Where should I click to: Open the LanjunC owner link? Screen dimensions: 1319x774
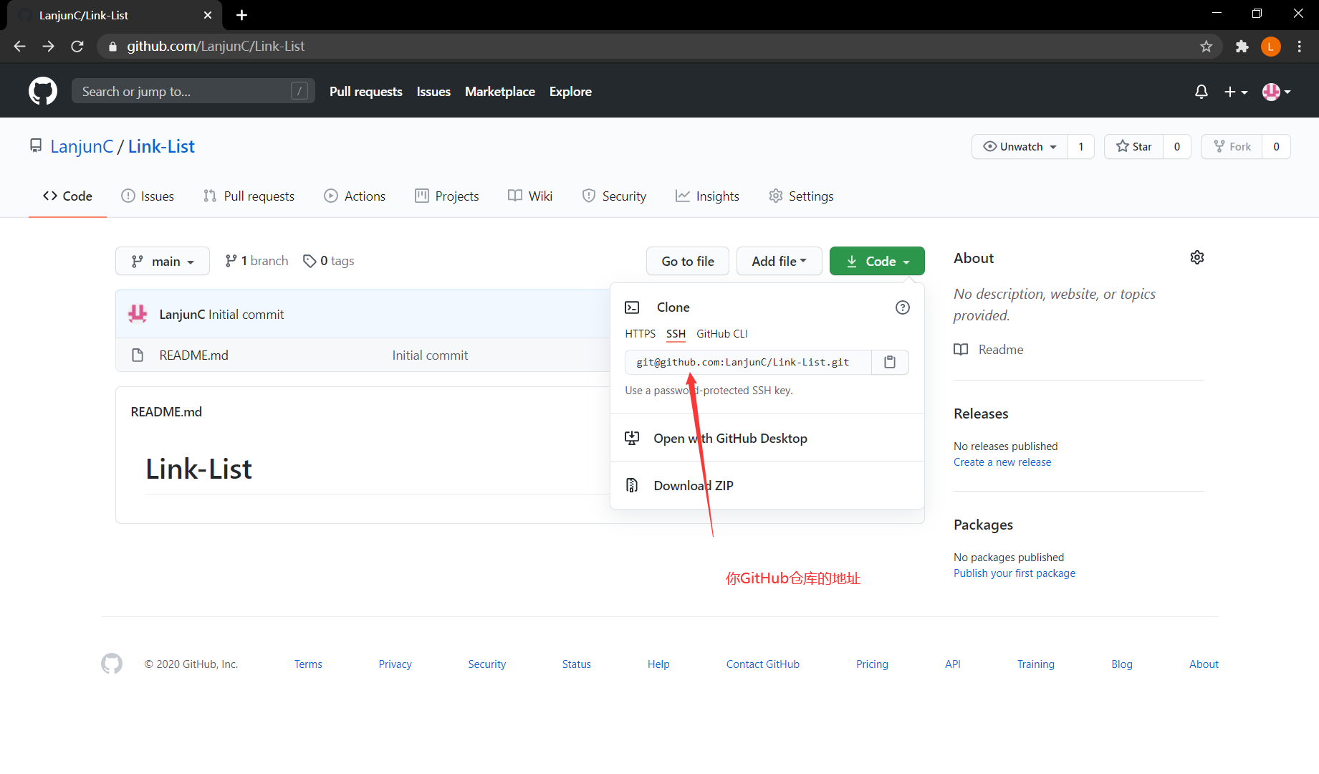[82, 146]
